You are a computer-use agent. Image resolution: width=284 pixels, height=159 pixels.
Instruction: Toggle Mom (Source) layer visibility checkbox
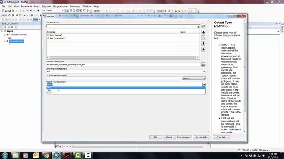[x=8, y=41]
